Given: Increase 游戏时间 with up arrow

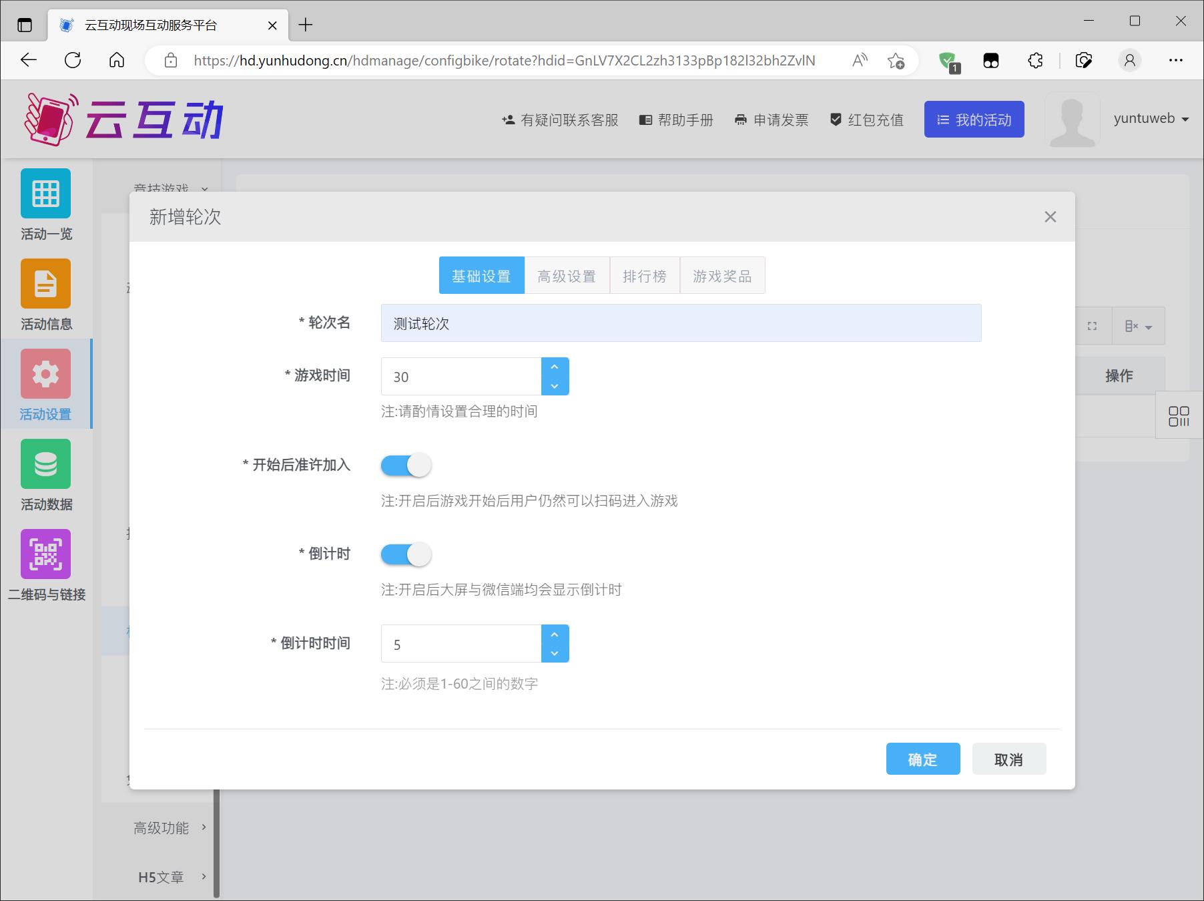Looking at the screenshot, I should click(x=555, y=367).
